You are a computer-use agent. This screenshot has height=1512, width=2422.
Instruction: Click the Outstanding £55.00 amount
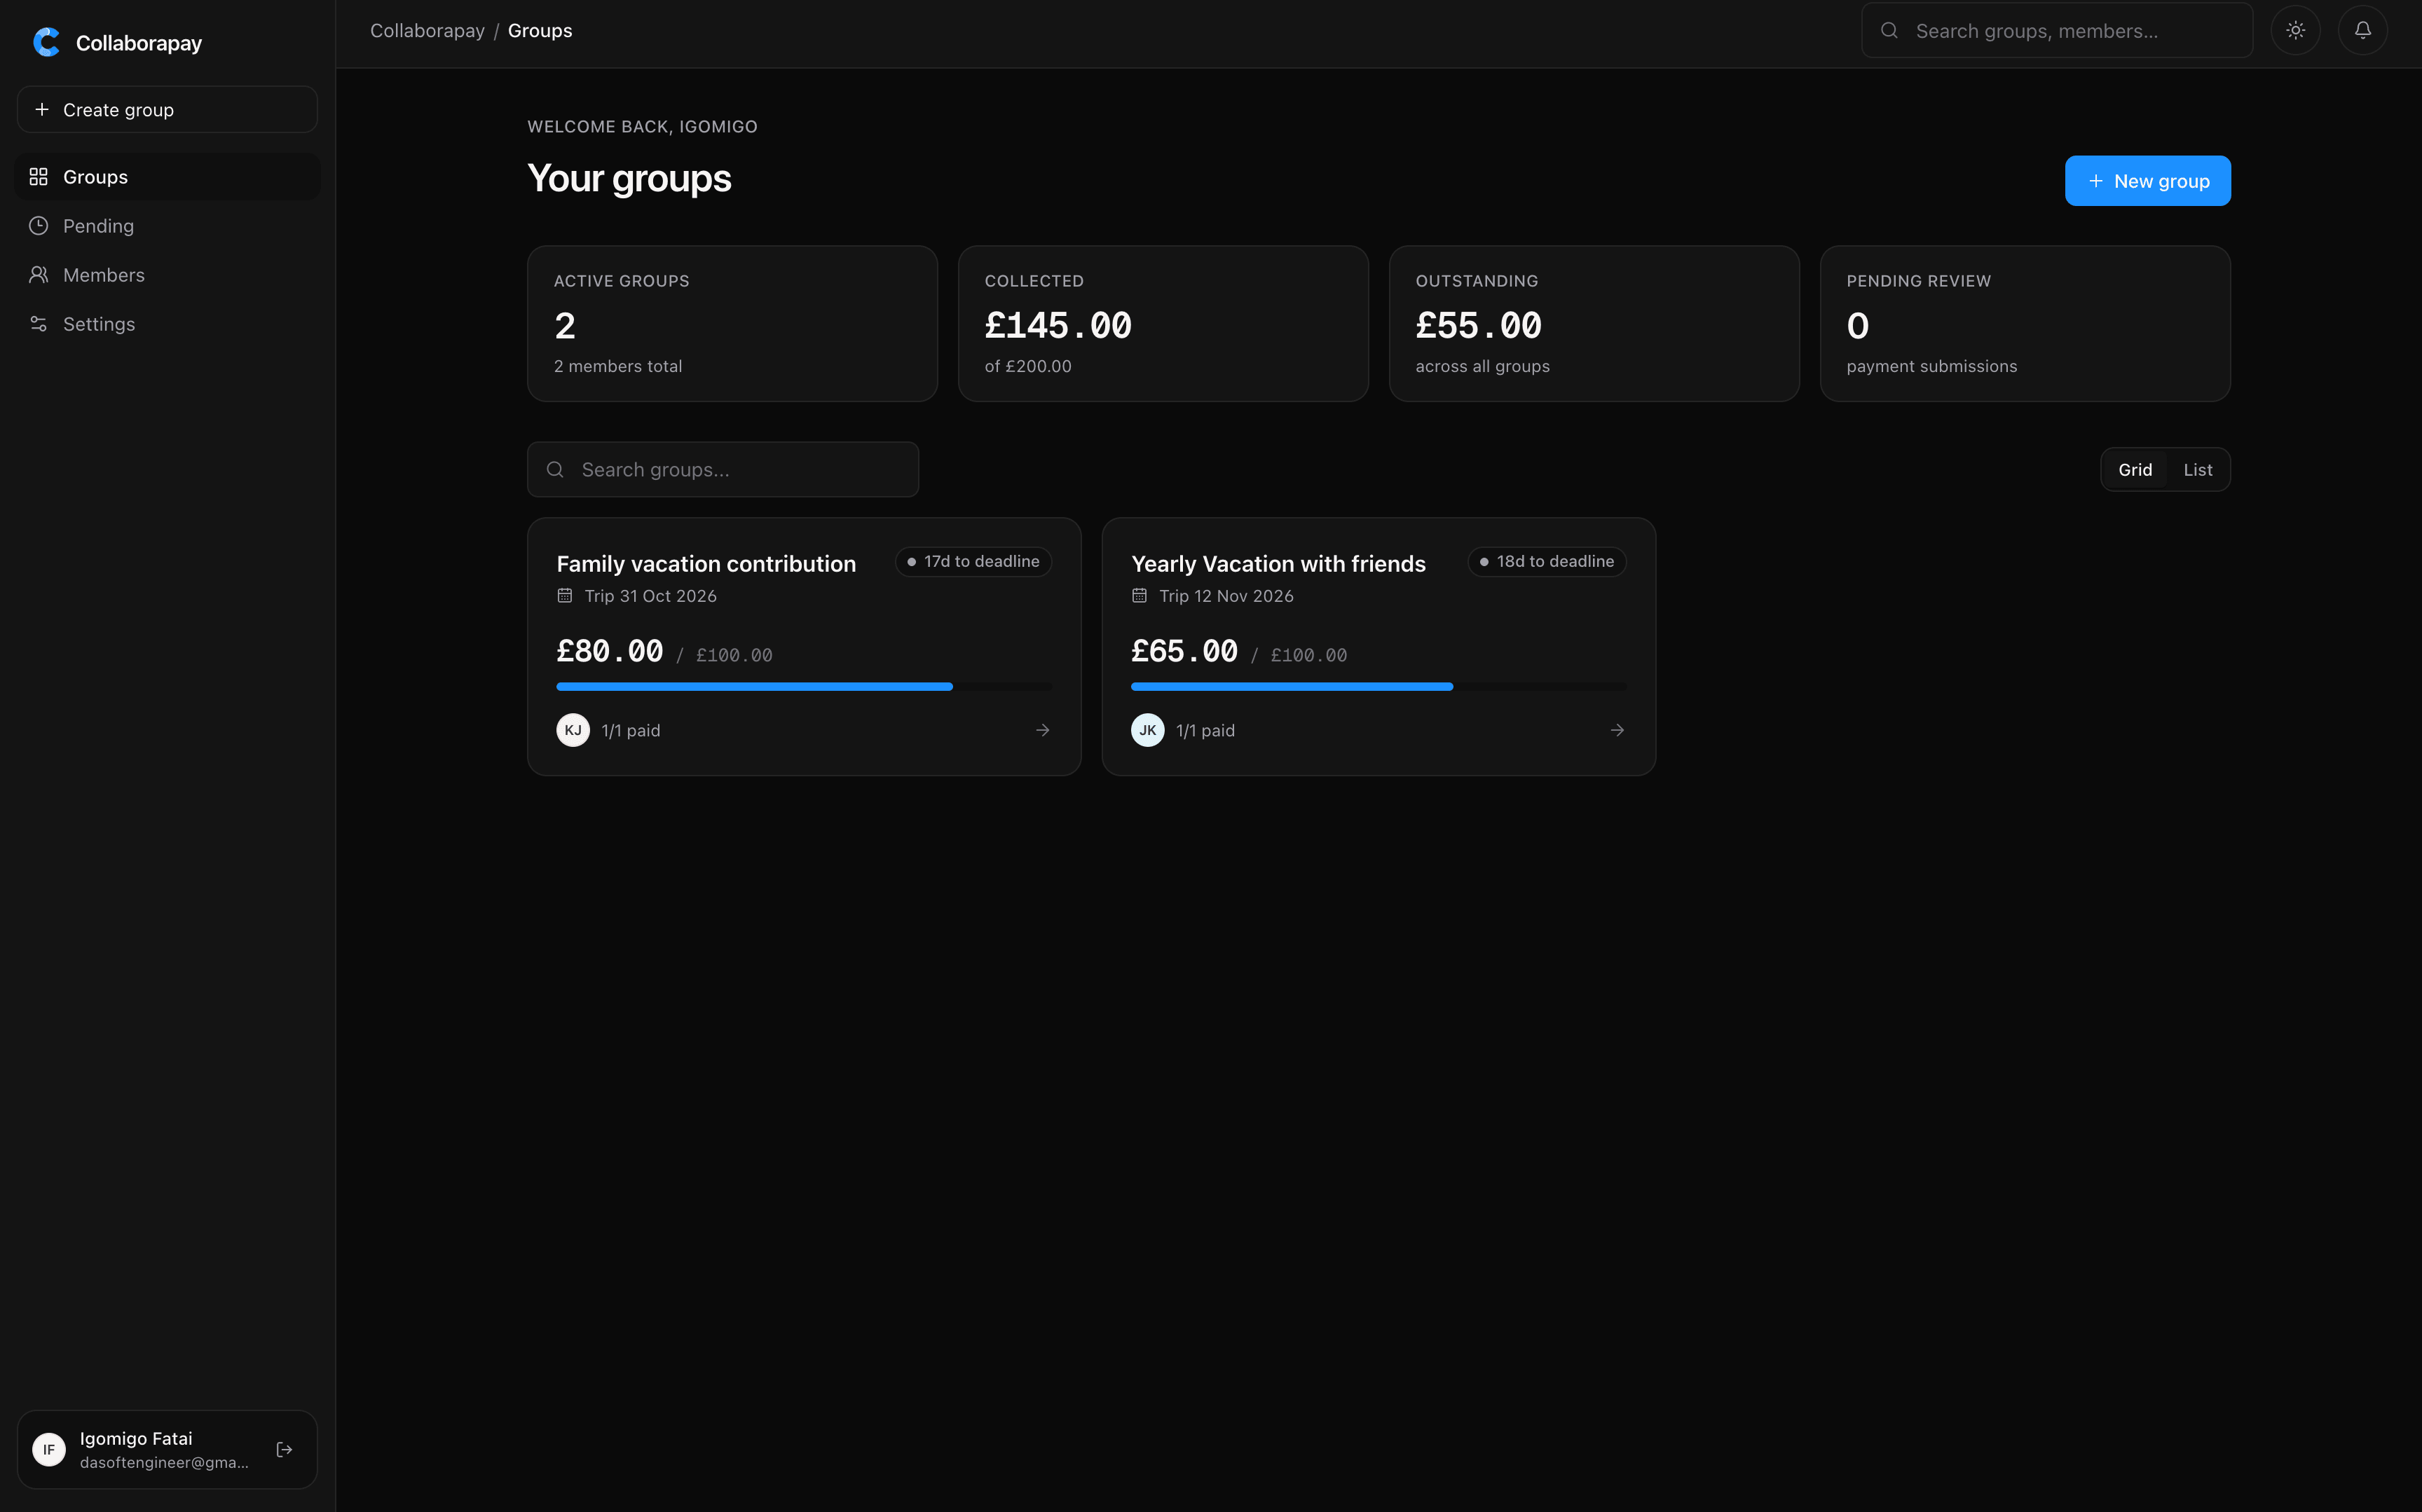coord(1478,326)
